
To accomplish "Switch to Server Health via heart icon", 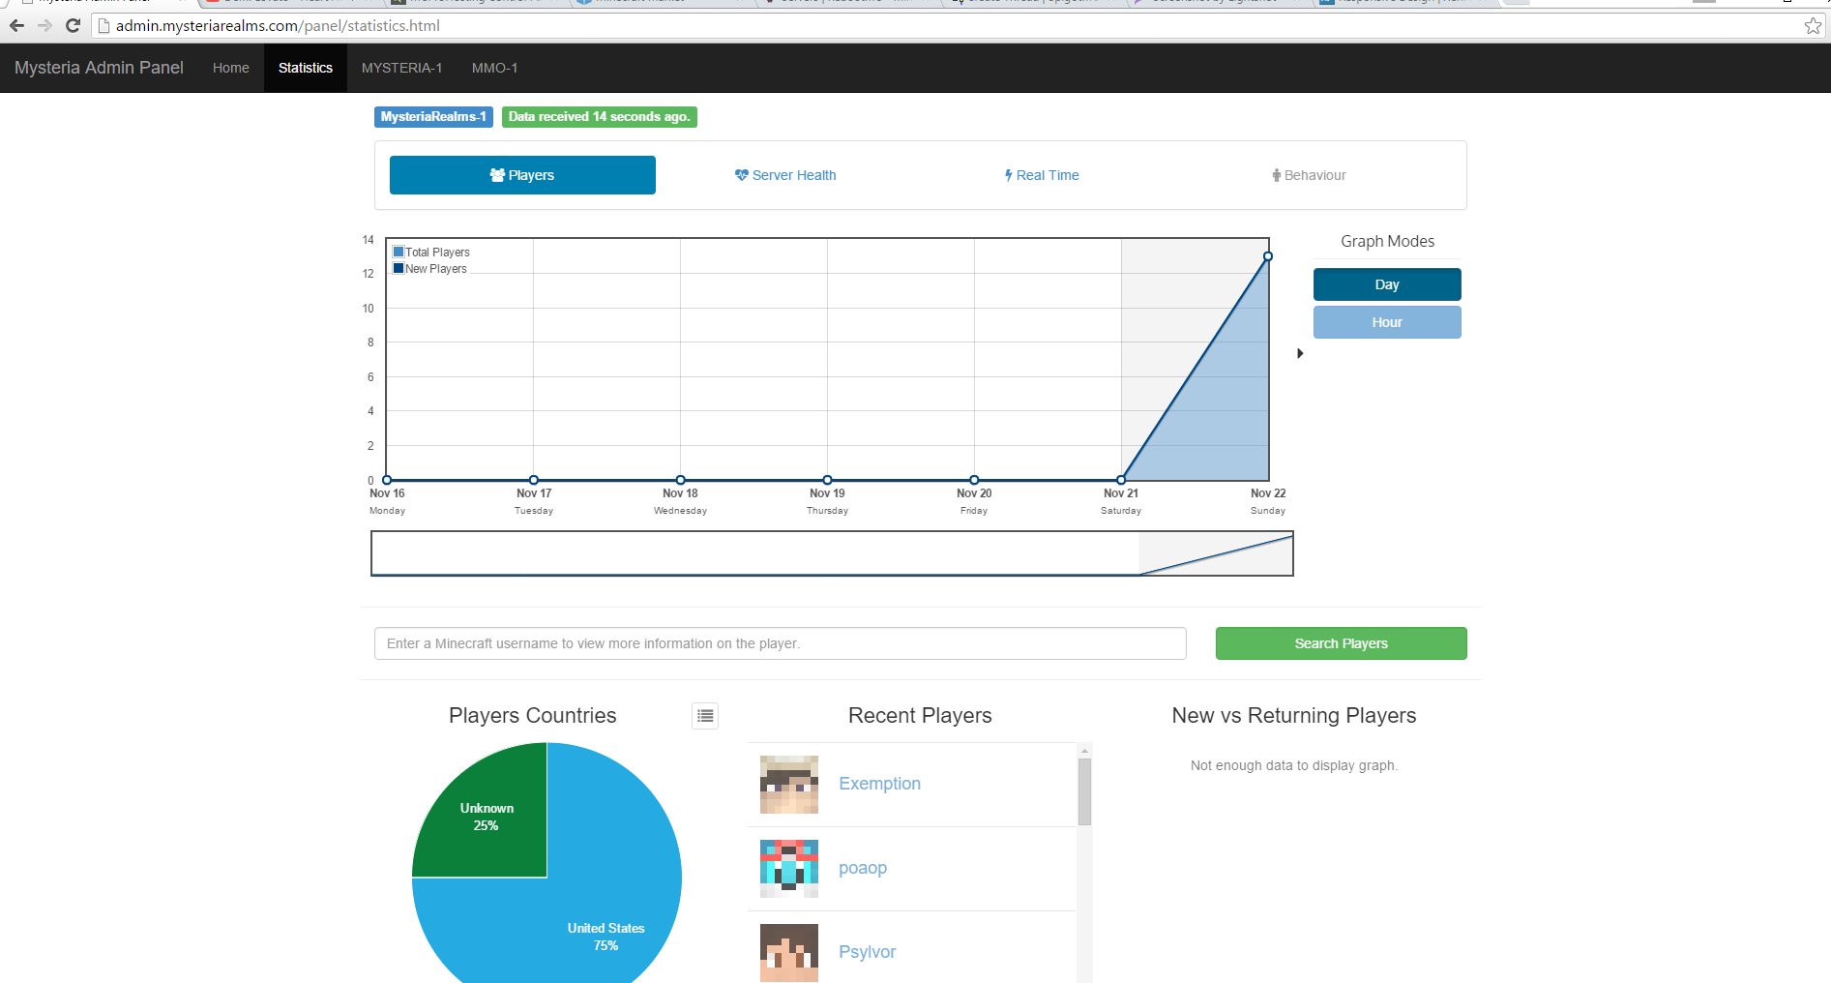I will click(x=740, y=175).
